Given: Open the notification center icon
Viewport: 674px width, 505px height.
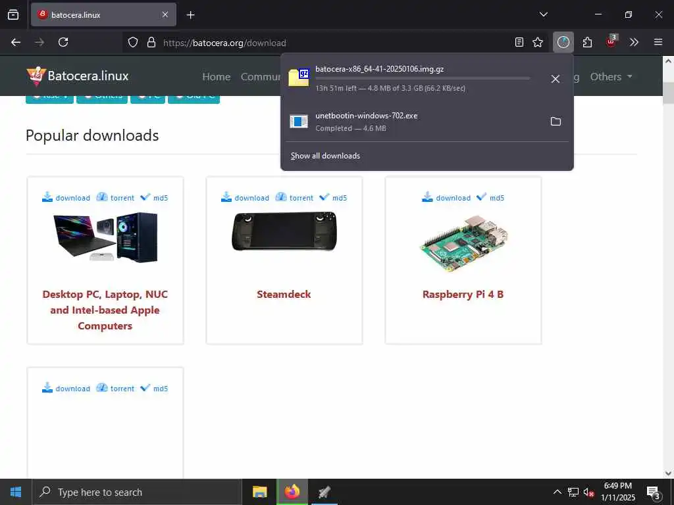Looking at the screenshot, I should [654, 492].
